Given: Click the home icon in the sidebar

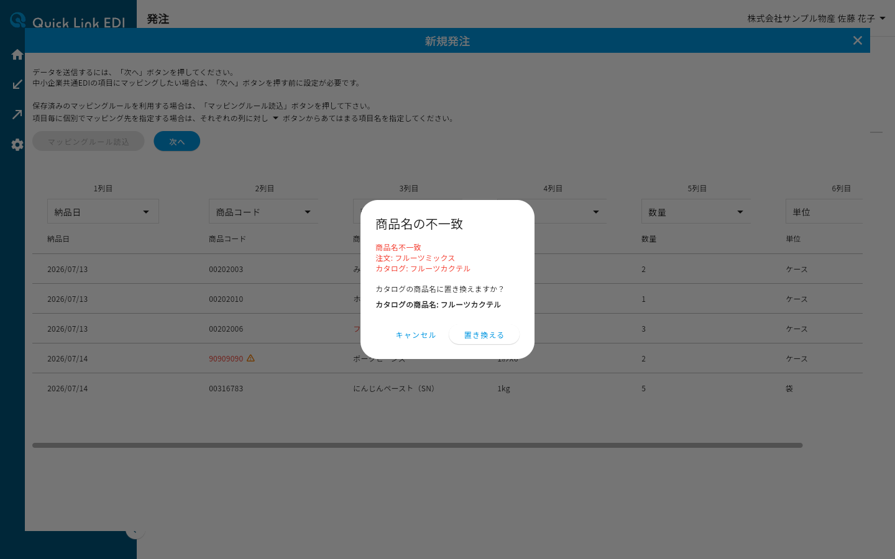Looking at the screenshot, I should [17, 55].
